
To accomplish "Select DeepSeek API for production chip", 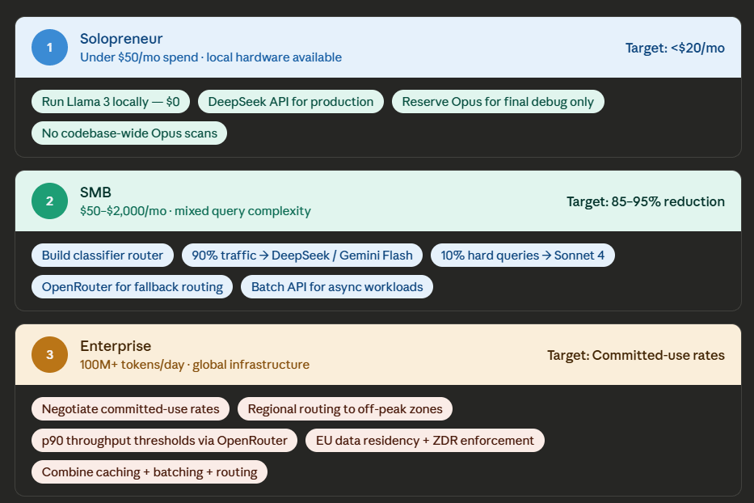I will click(x=291, y=102).
